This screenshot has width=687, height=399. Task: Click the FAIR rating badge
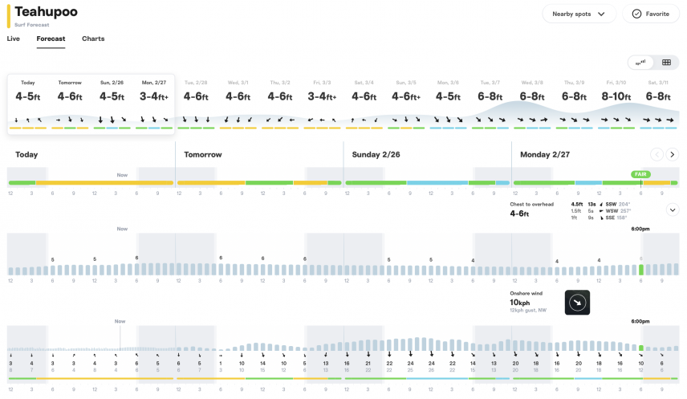(x=640, y=174)
